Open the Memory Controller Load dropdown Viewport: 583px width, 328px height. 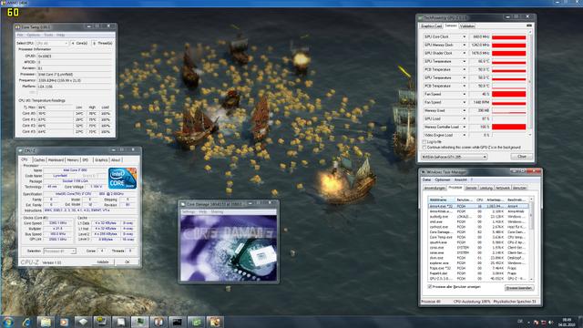pos(464,127)
